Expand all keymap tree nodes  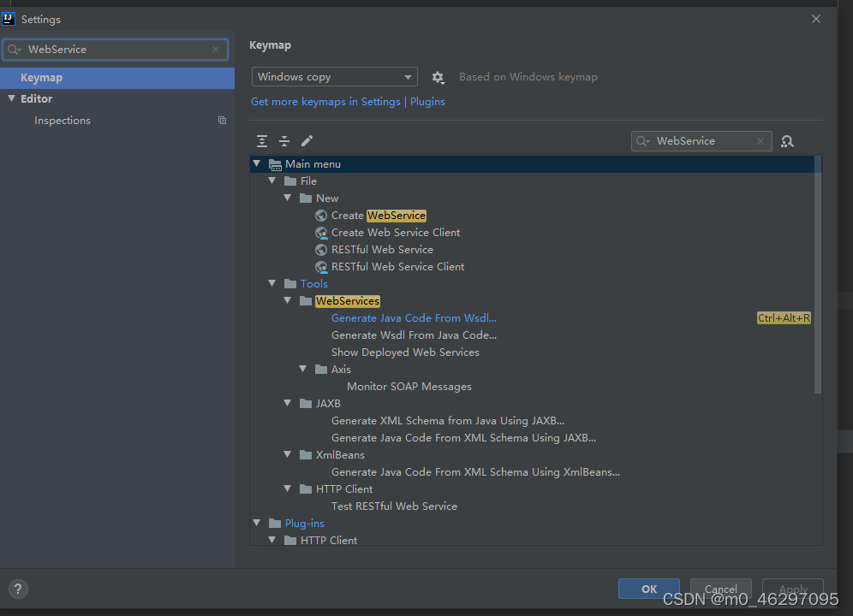coord(261,140)
